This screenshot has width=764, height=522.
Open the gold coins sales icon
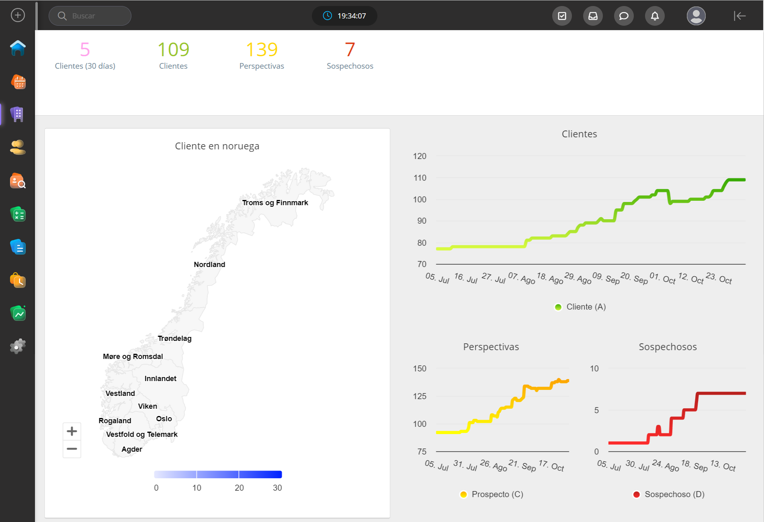tap(18, 147)
